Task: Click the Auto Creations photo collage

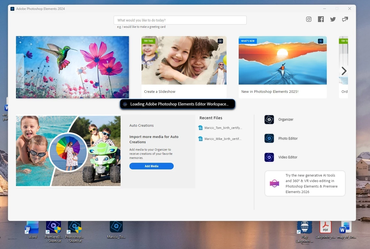Action: (68, 151)
